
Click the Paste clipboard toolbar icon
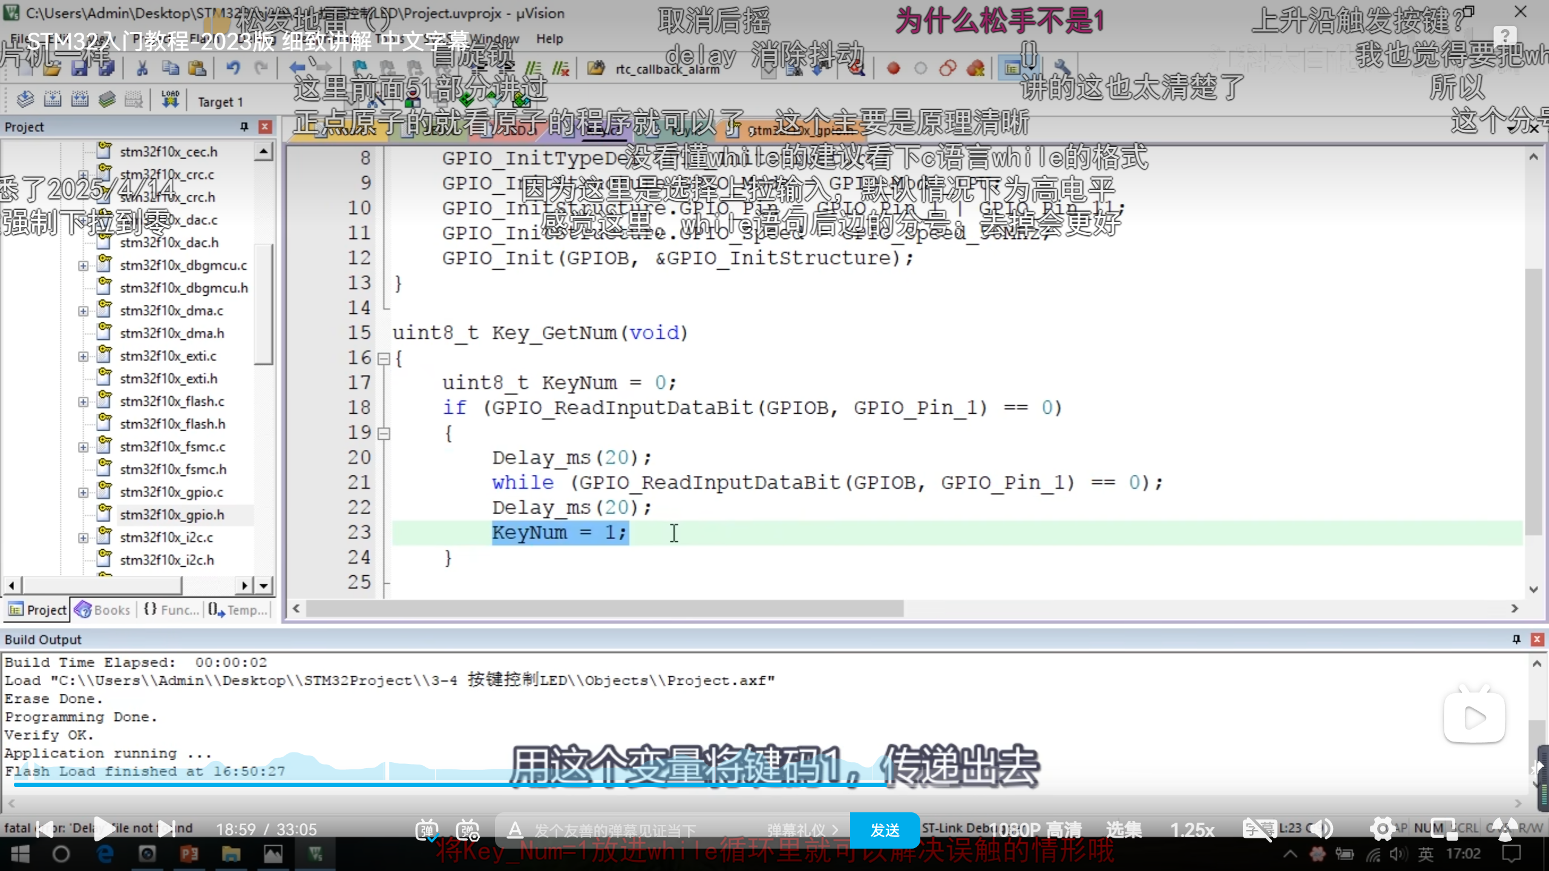point(197,68)
